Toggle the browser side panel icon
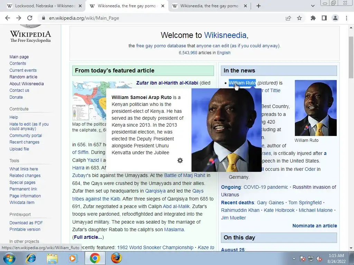 click(x=324, y=18)
